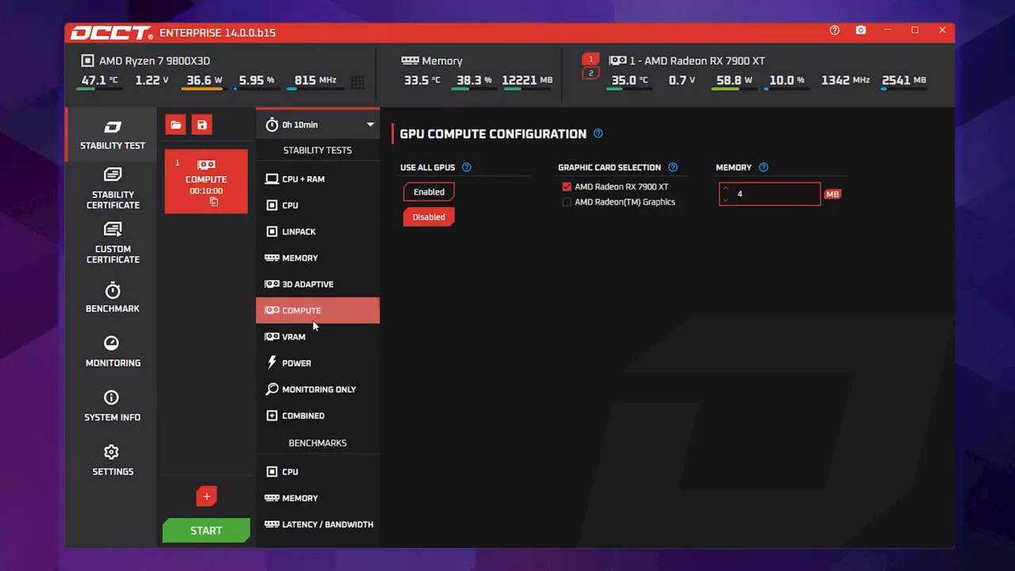Select the Compute test
1015x571 pixels.
coord(318,310)
